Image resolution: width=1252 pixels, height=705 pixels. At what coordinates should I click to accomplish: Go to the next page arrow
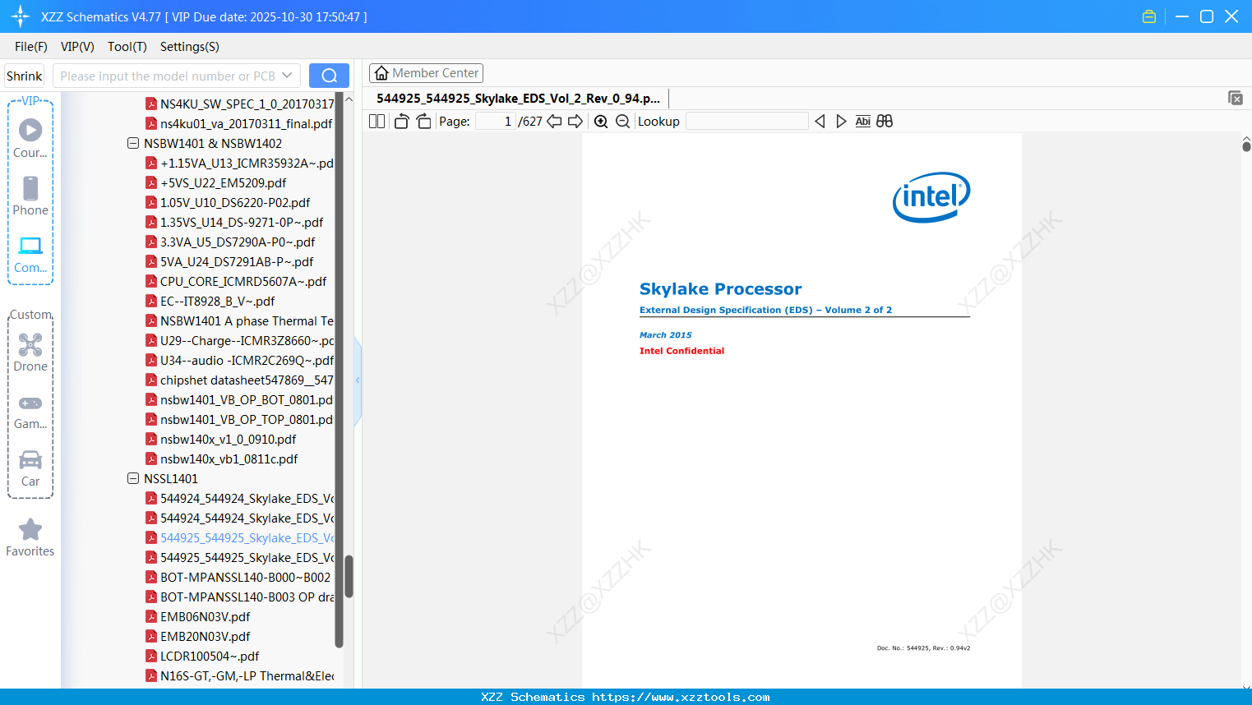coord(575,122)
